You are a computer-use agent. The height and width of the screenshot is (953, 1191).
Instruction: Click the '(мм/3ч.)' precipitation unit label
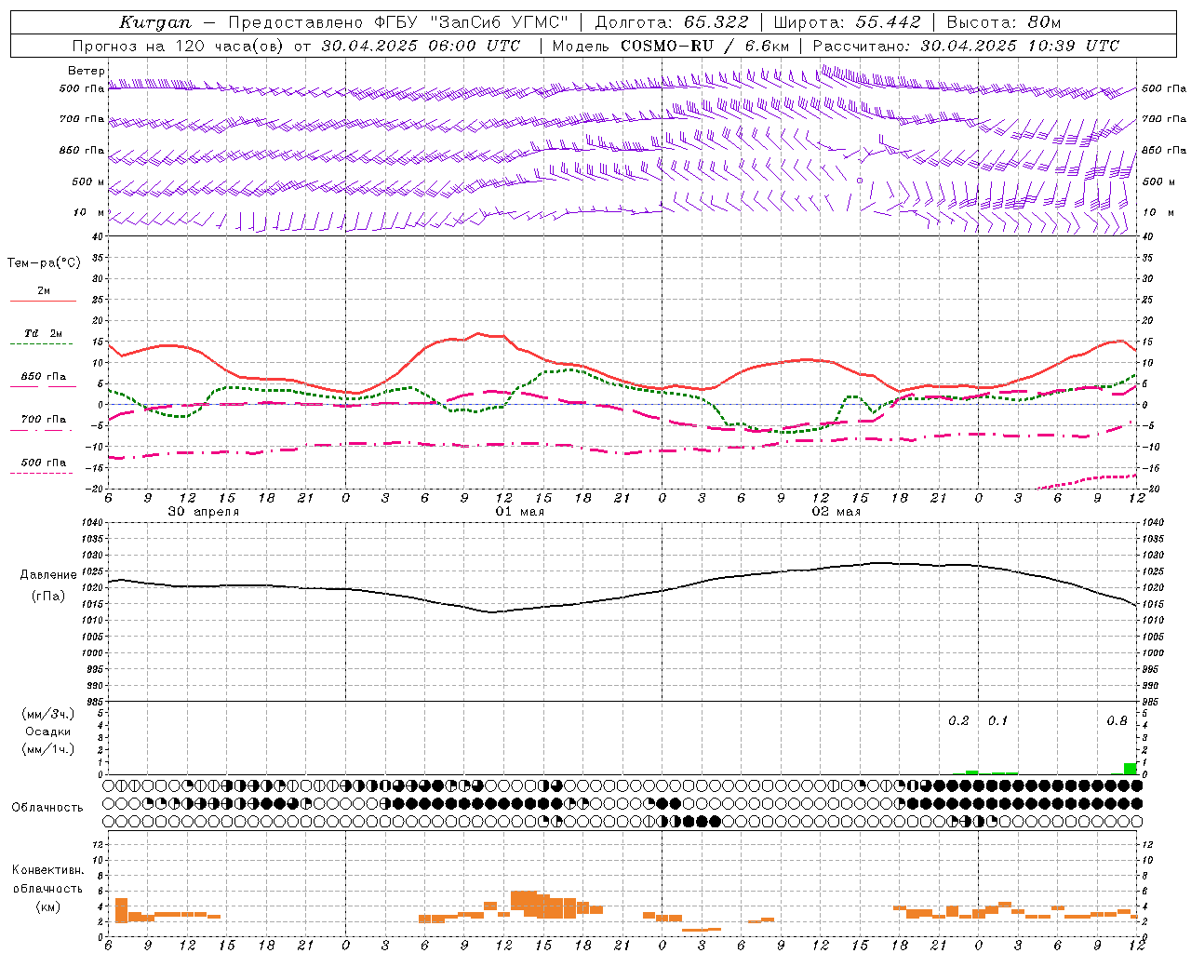pos(48,714)
